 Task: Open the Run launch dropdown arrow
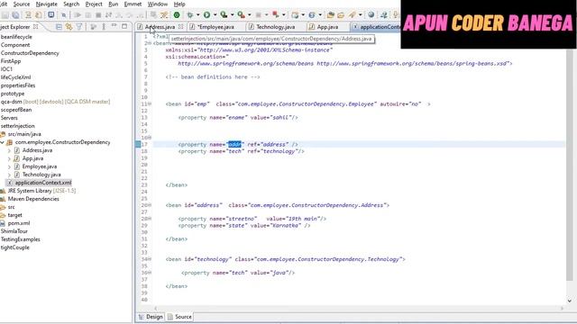coord(215,15)
